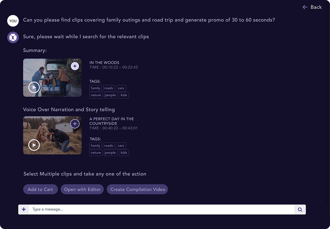Select the nature tag under Countryside clip
This screenshot has height=229, width=330.
[x=96, y=153]
